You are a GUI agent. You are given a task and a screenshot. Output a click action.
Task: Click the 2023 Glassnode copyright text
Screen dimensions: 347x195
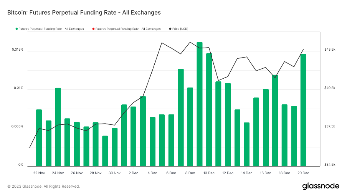pyautogui.click(x=43, y=186)
